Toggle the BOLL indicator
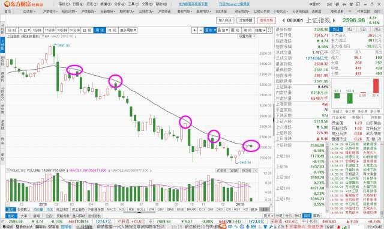This screenshot has height=229, width=384. tap(141, 209)
